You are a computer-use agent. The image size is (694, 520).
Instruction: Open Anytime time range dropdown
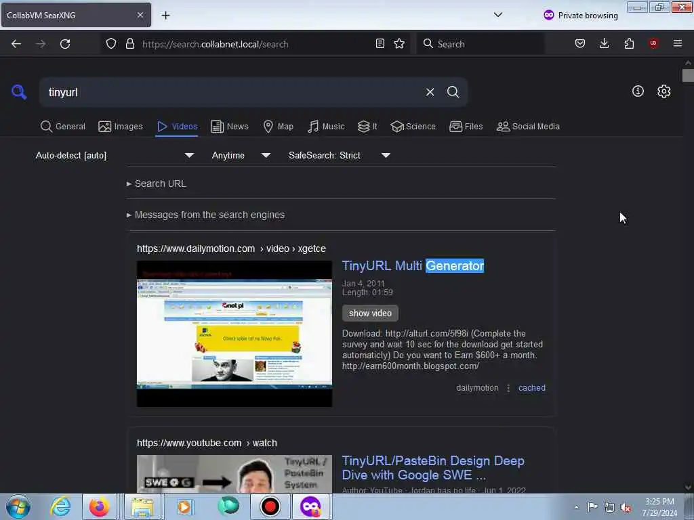pyautogui.click(x=241, y=155)
